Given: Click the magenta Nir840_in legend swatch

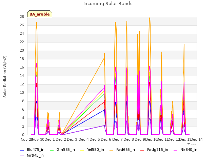Looking at the screenshot, I should coord(176,150).
